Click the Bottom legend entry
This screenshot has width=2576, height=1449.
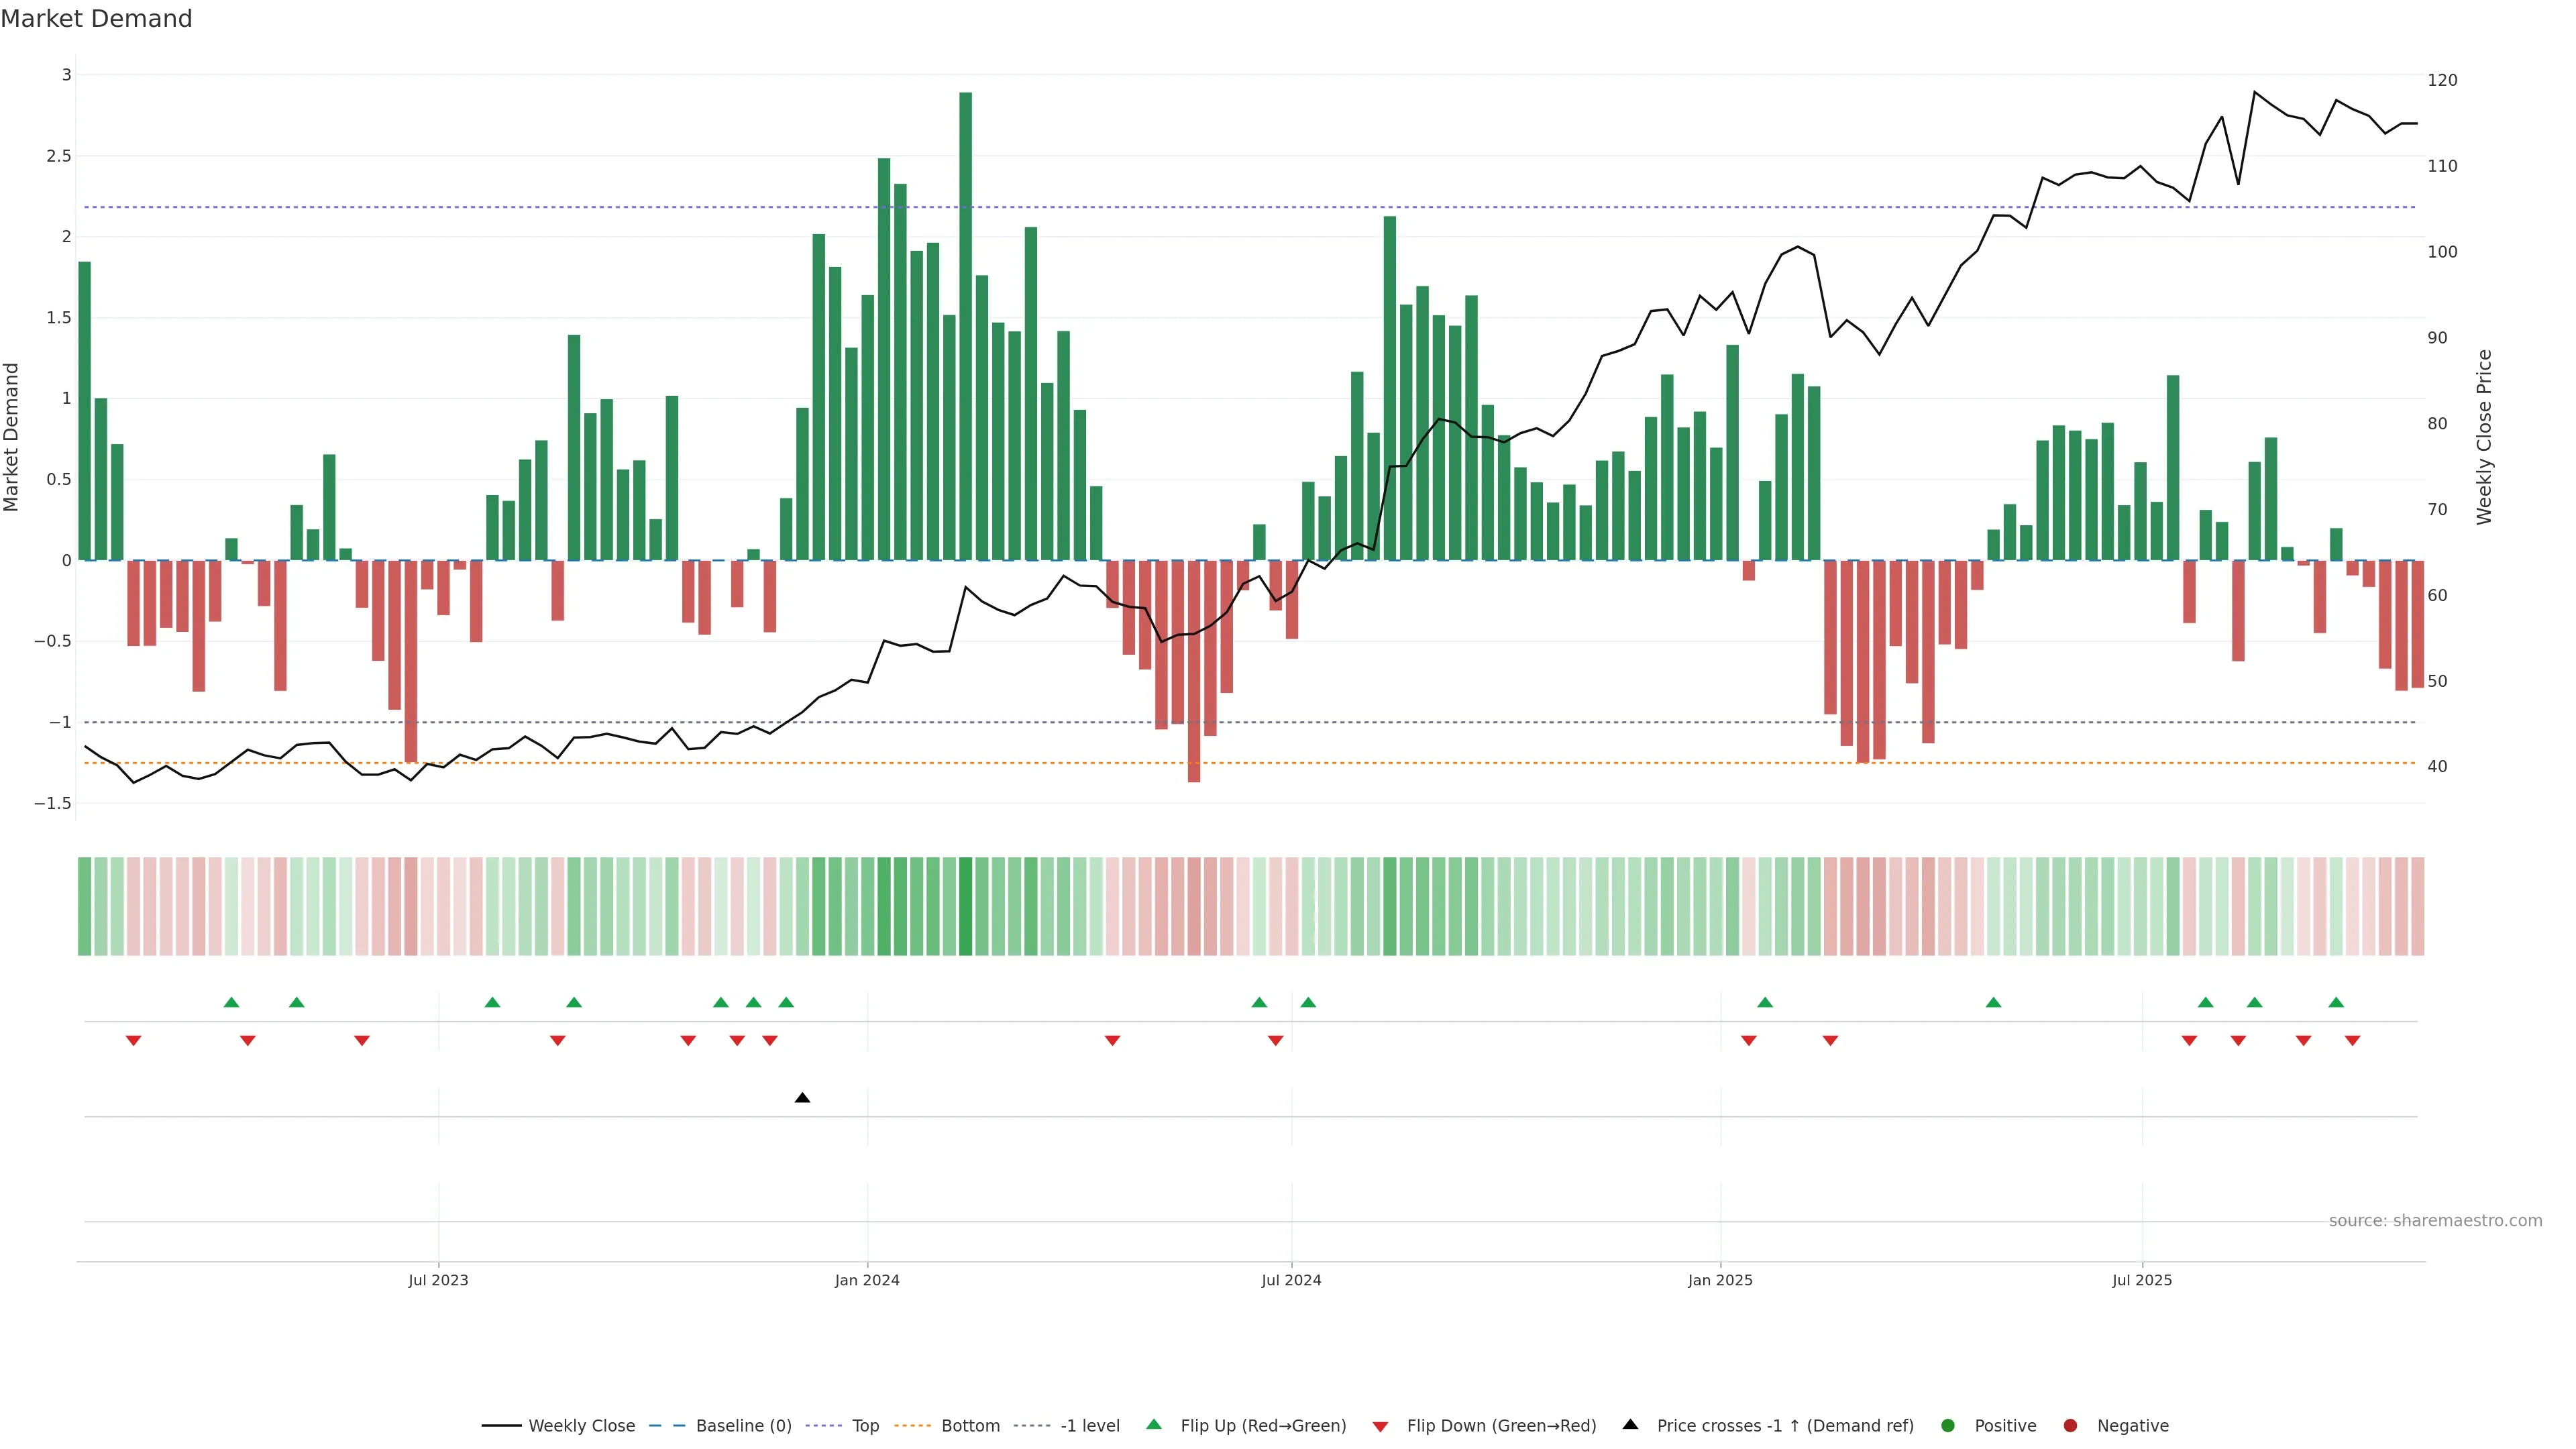coord(970,1426)
